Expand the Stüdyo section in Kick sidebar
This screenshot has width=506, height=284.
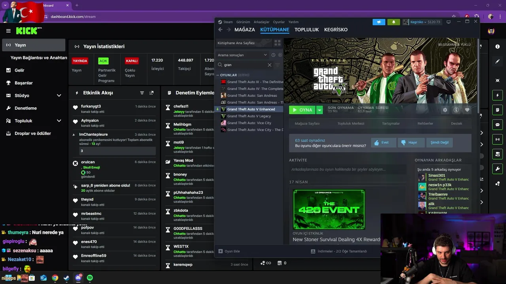59,95
